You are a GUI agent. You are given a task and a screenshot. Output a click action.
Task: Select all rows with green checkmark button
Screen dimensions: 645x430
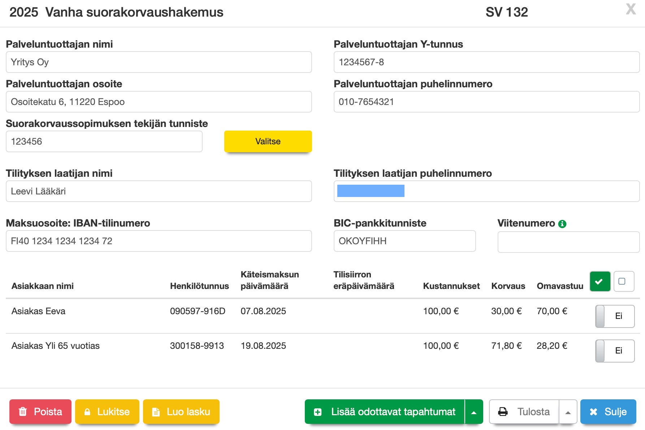tap(600, 281)
